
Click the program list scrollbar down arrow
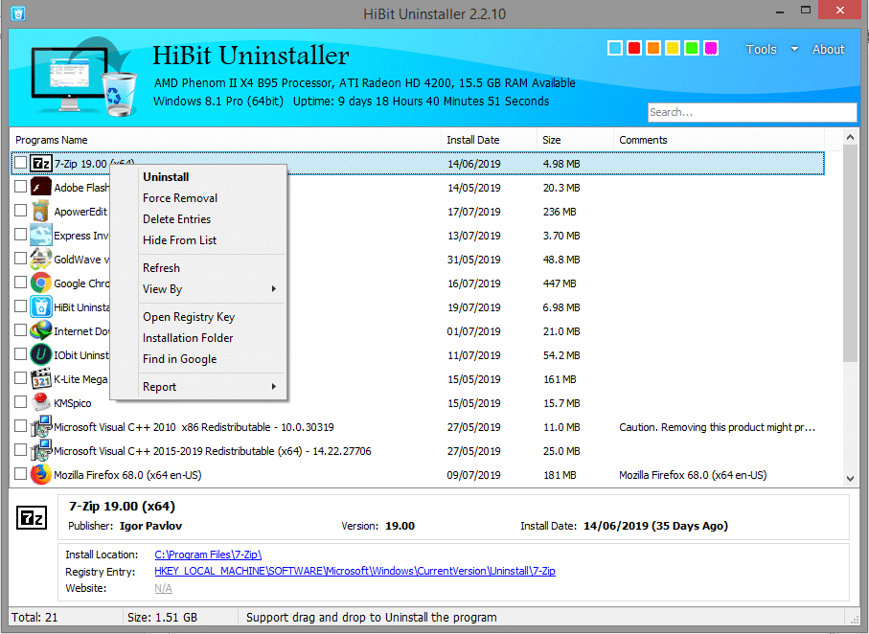[x=850, y=479]
